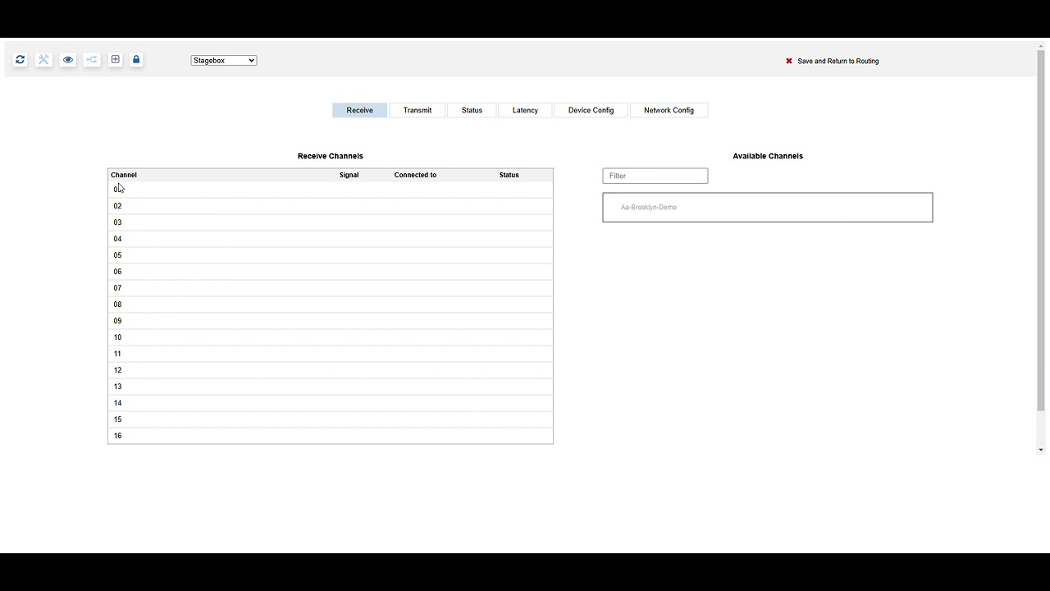The height and width of the screenshot is (591, 1050).
Task: Click the Filter input field
Action: (655, 176)
